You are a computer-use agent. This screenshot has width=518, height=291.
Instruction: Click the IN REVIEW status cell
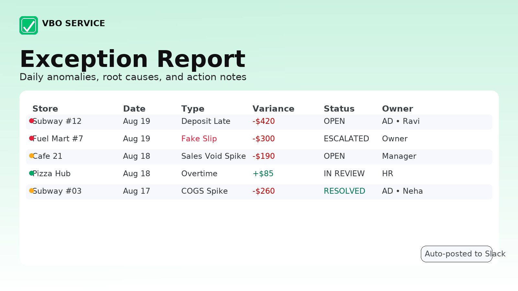[x=344, y=174]
